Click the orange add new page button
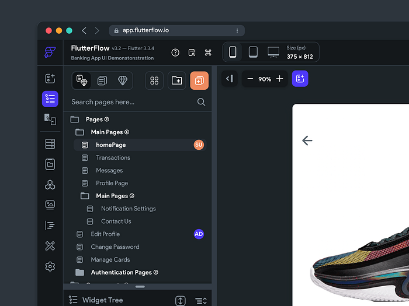 [199, 80]
